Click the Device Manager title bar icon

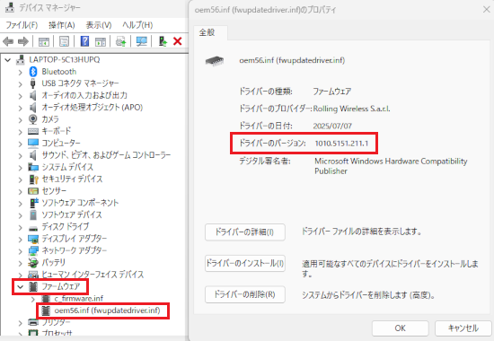10,7
